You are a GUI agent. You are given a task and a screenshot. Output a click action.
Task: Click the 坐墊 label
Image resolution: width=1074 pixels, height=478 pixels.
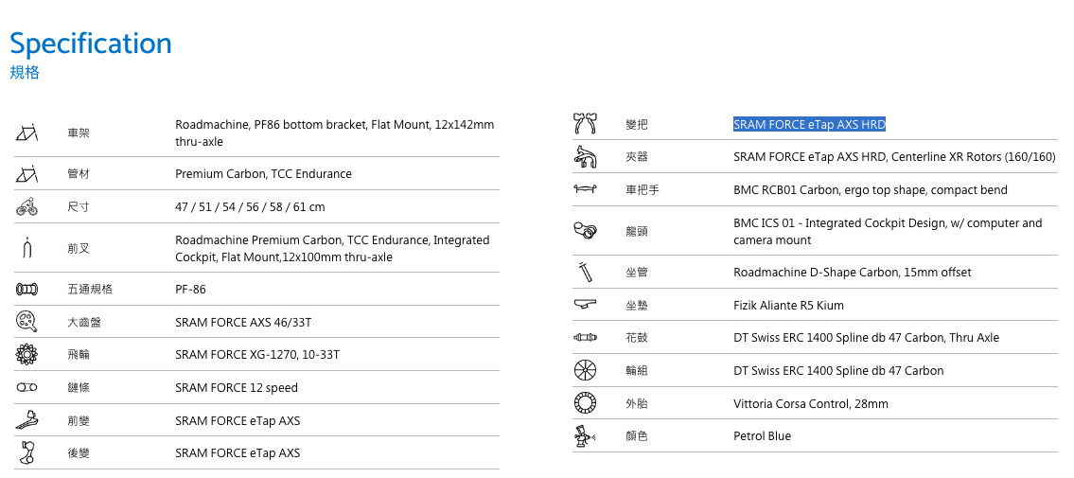[x=637, y=305]
